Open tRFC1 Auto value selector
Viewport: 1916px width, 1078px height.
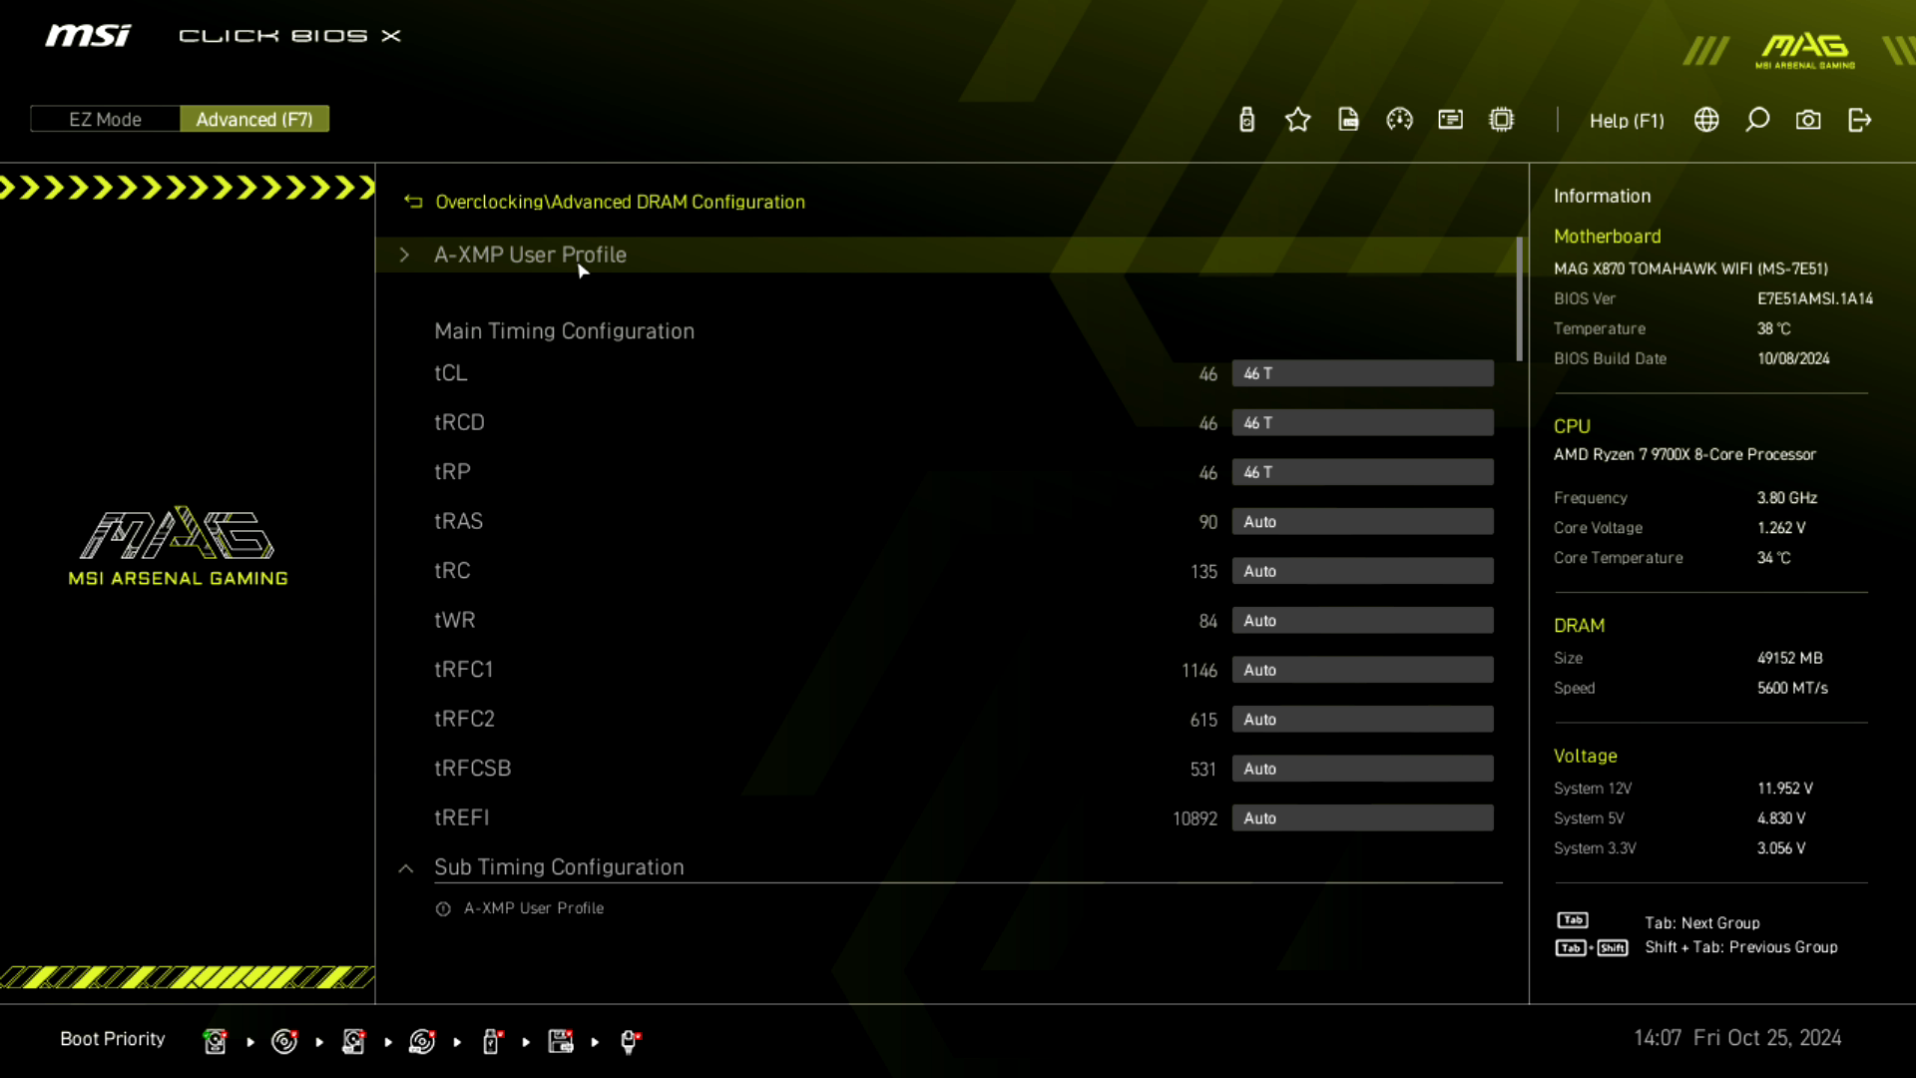click(x=1362, y=670)
